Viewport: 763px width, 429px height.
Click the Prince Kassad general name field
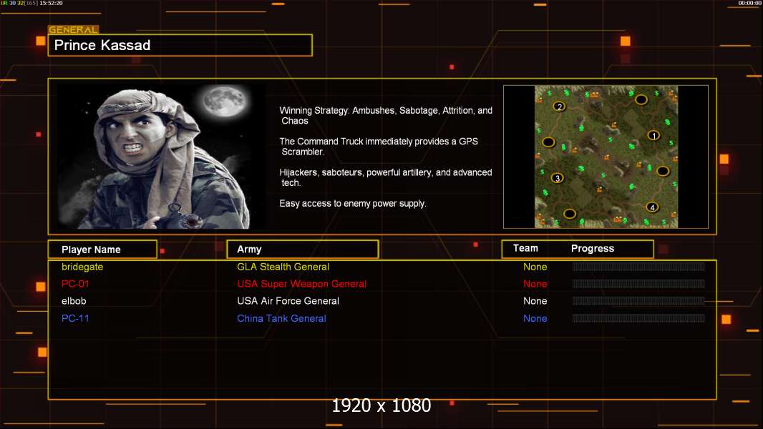[x=180, y=45]
